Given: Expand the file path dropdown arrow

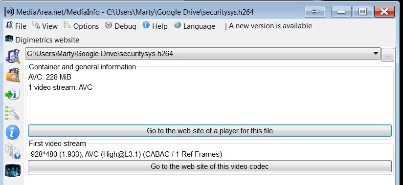Looking at the screenshot, I should tap(376, 54).
